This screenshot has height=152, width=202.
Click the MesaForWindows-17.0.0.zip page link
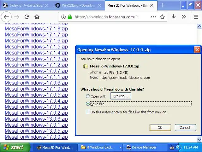[36, 137]
